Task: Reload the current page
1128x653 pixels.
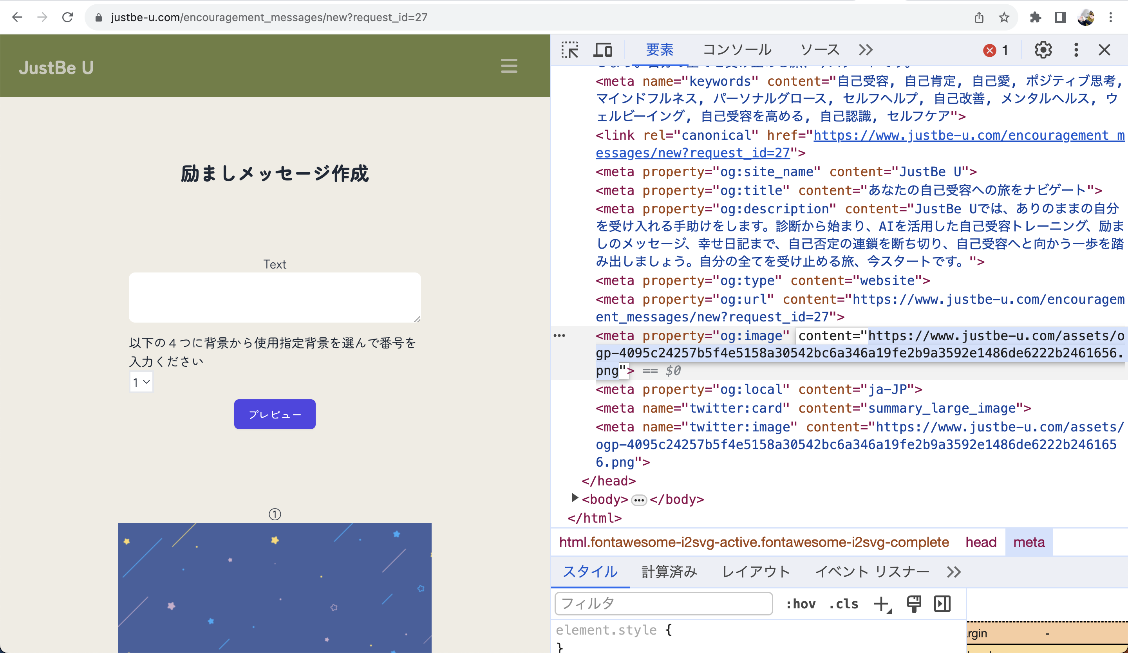Action: (68, 18)
